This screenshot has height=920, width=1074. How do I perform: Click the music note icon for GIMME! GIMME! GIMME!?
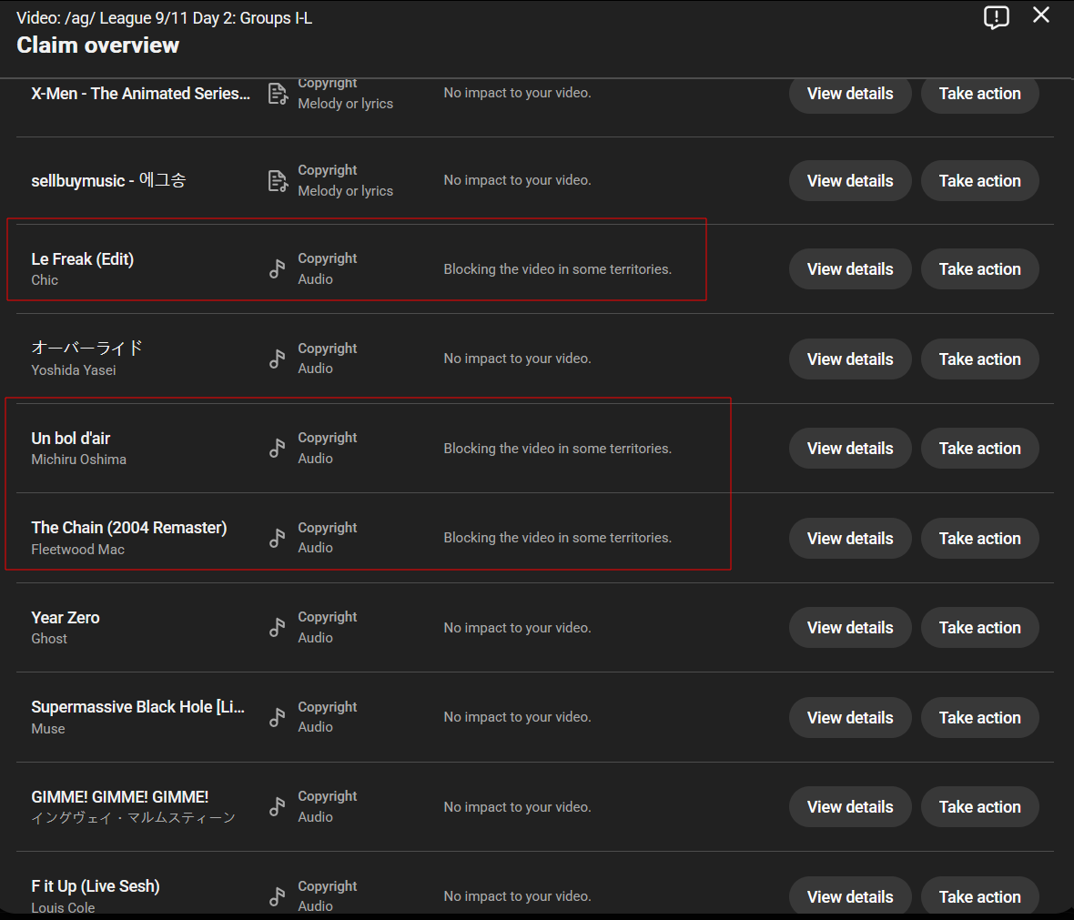click(277, 806)
